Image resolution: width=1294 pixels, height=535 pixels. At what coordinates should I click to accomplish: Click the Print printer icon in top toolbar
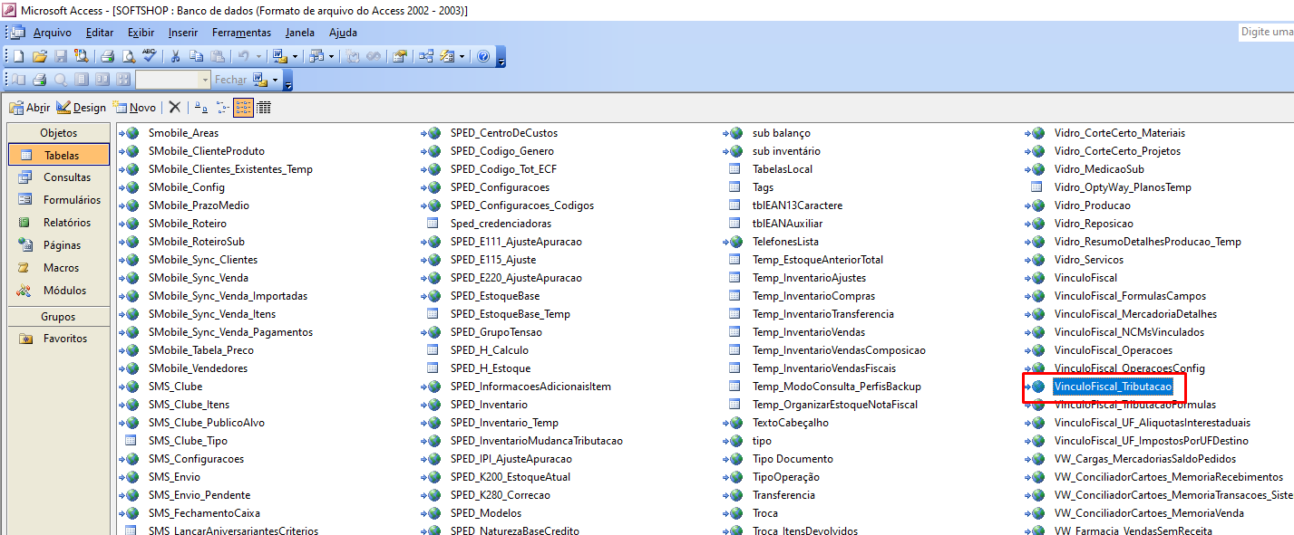(107, 56)
